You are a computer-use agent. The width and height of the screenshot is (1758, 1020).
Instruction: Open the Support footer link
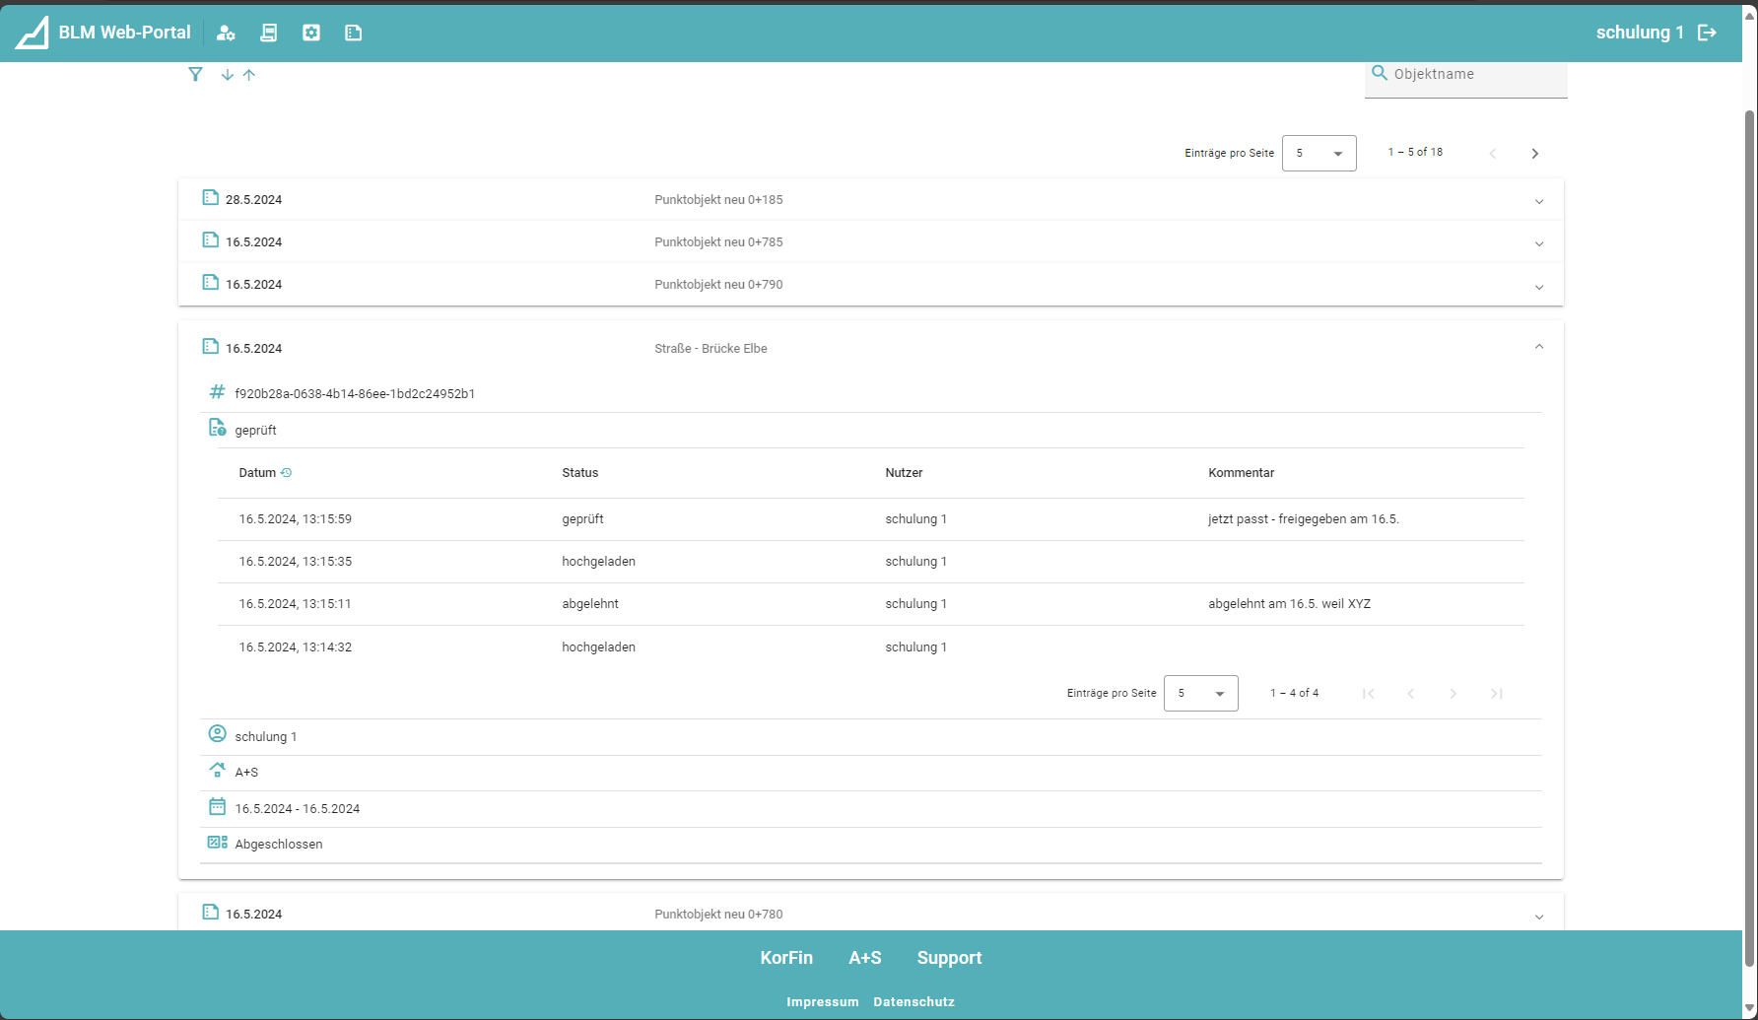click(x=949, y=958)
